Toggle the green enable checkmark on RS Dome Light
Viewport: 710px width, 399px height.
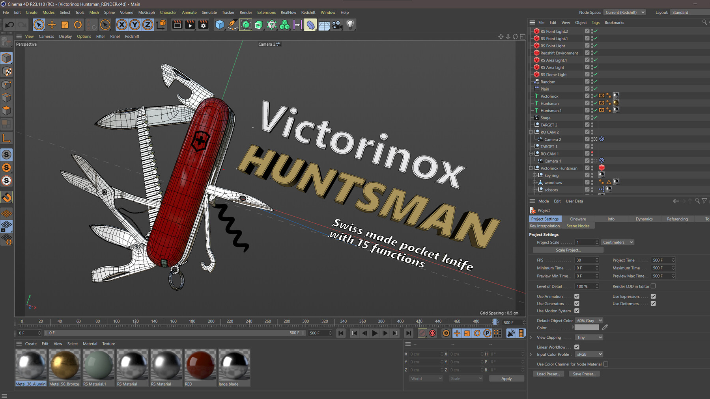click(x=596, y=74)
